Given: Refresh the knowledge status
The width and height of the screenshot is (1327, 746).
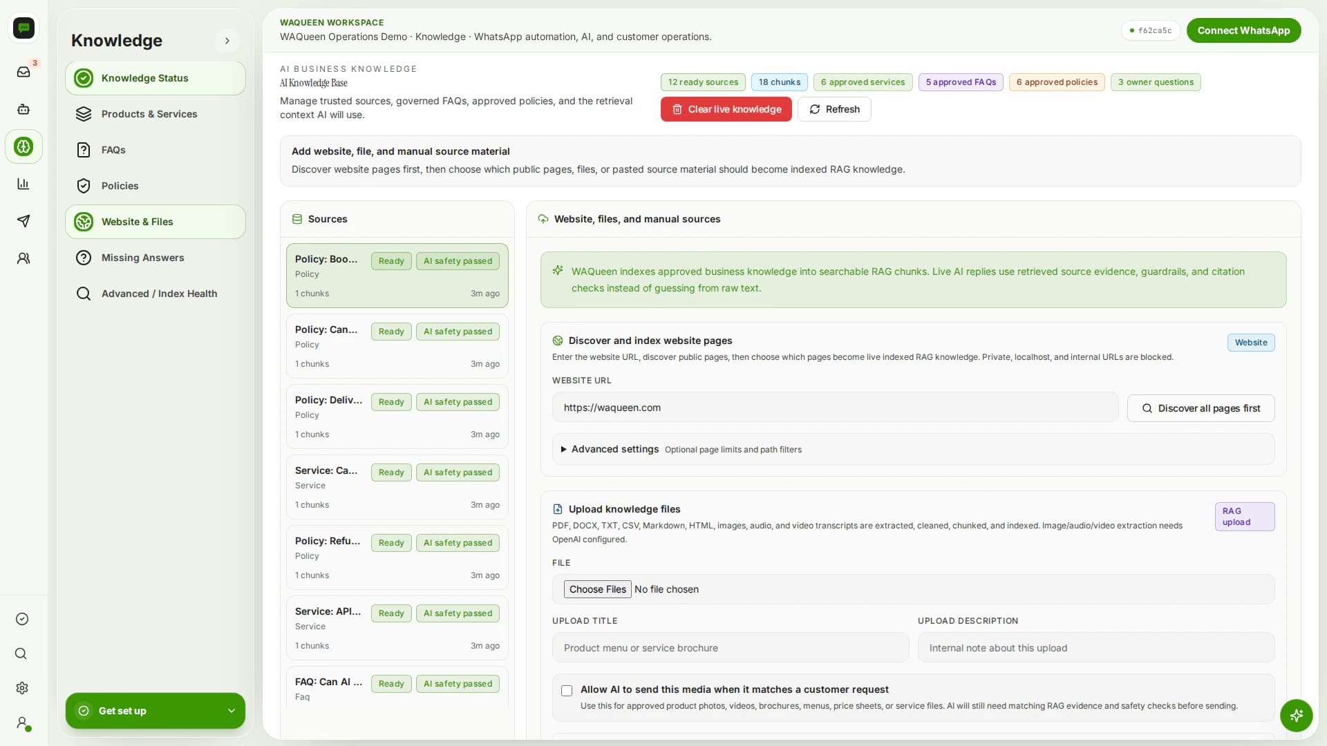Looking at the screenshot, I should [834, 109].
